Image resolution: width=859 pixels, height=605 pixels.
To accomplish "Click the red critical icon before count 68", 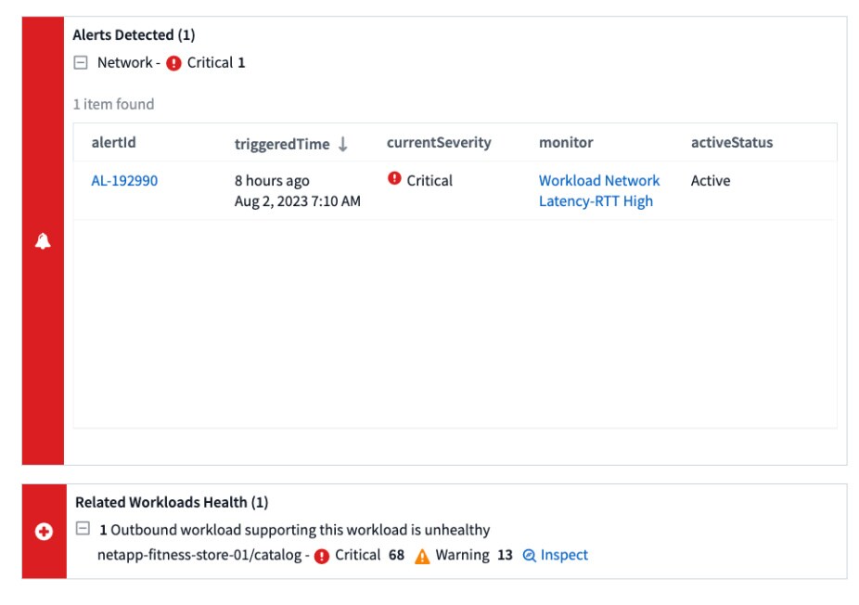I will [x=322, y=556].
